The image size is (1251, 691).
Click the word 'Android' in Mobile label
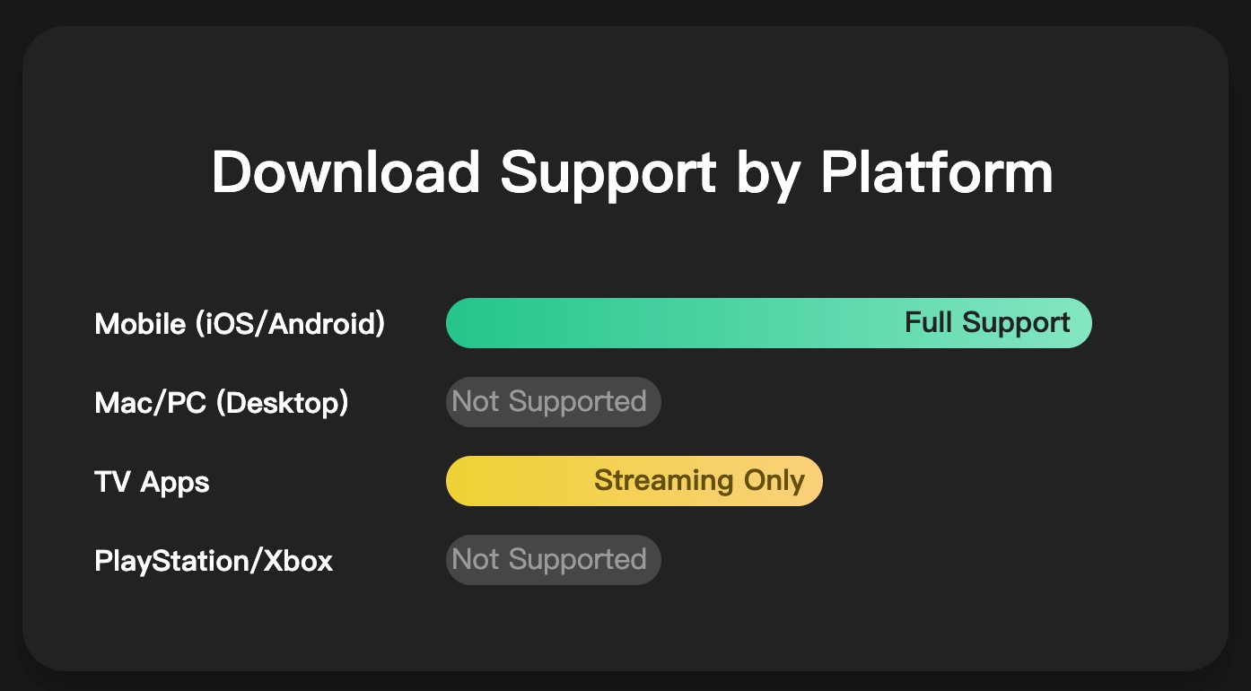click(322, 323)
